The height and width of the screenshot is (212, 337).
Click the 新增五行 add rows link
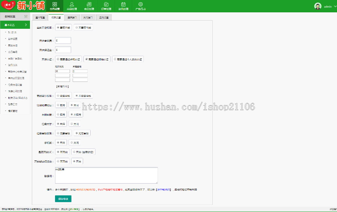pyautogui.click(x=62, y=86)
